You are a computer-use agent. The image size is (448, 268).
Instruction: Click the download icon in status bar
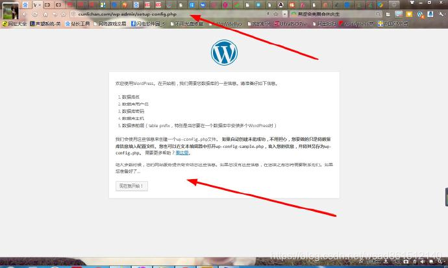coord(386,262)
